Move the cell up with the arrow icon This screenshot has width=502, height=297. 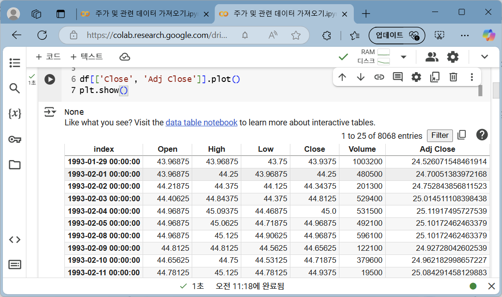point(342,77)
